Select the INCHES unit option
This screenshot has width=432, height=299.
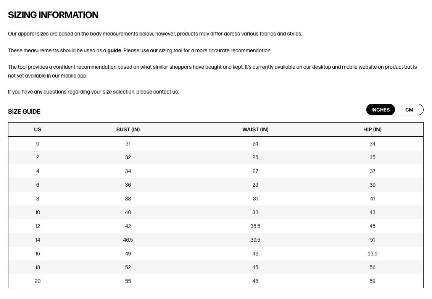tap(380, 110)
